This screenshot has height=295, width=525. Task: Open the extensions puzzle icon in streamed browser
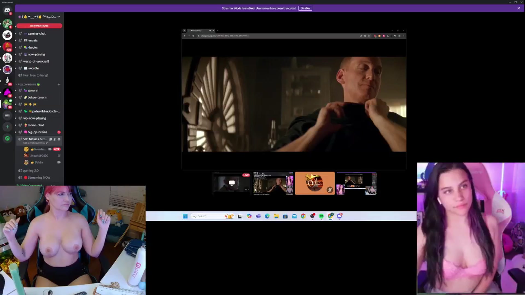coord(388,36)
